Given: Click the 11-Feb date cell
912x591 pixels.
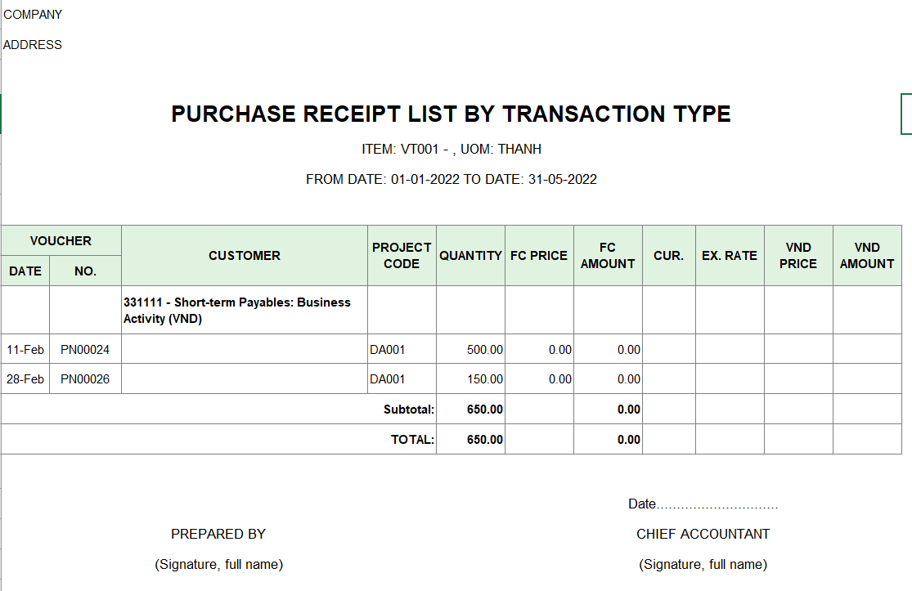Looking at the screenshot, I should click(x=25, y=349).
